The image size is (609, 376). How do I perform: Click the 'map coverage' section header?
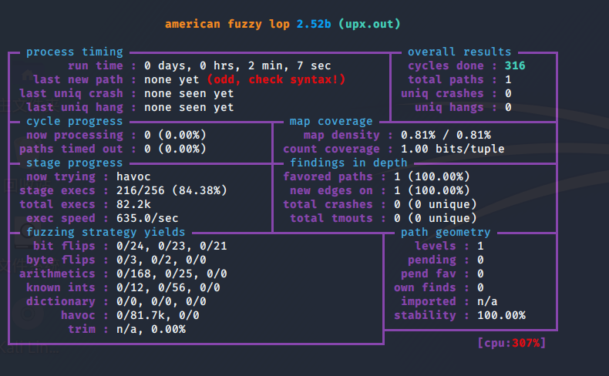coord(331,122)
